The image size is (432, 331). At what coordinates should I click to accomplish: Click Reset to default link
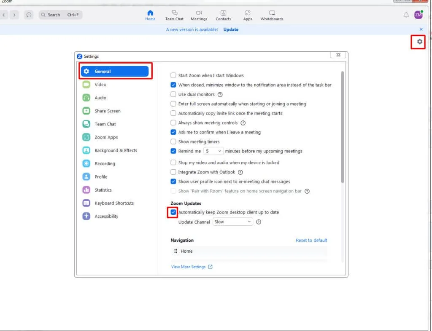(x=311, y=240)
